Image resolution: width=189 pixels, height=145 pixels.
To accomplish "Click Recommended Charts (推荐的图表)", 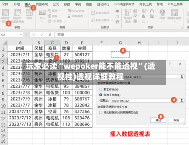I will click(128, 15).
